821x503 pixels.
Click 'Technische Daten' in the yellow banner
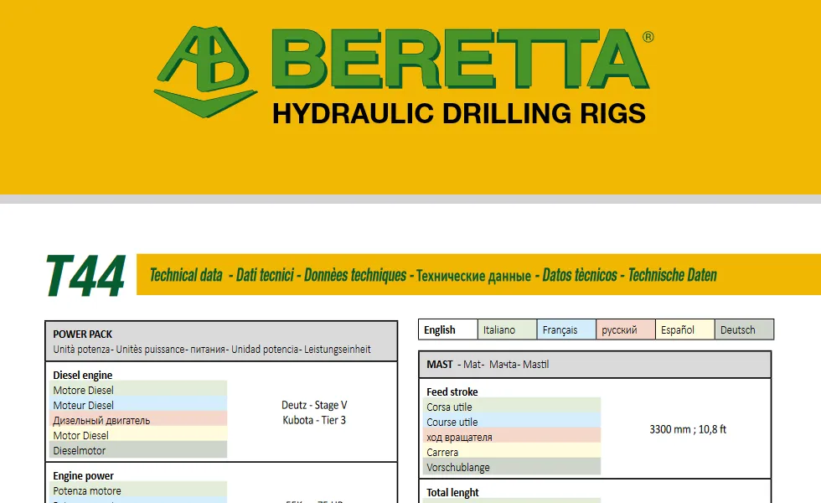672,275
